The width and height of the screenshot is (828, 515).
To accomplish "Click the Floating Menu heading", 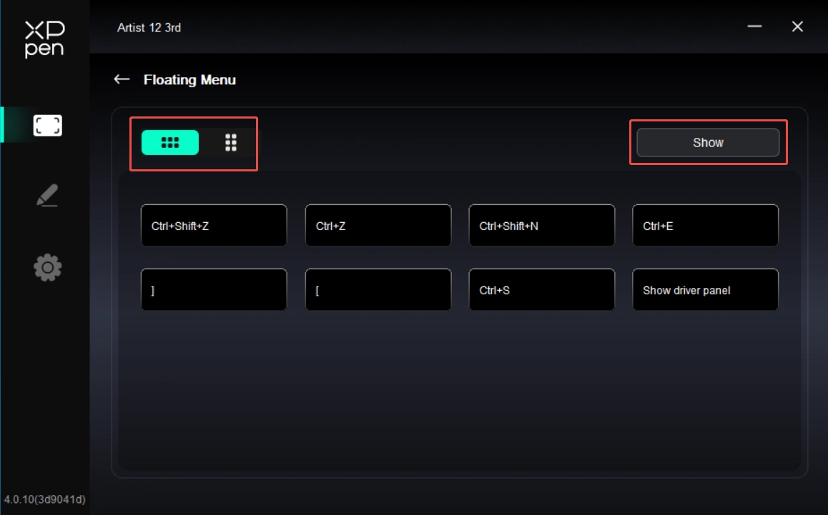I will tap(189, 80).
